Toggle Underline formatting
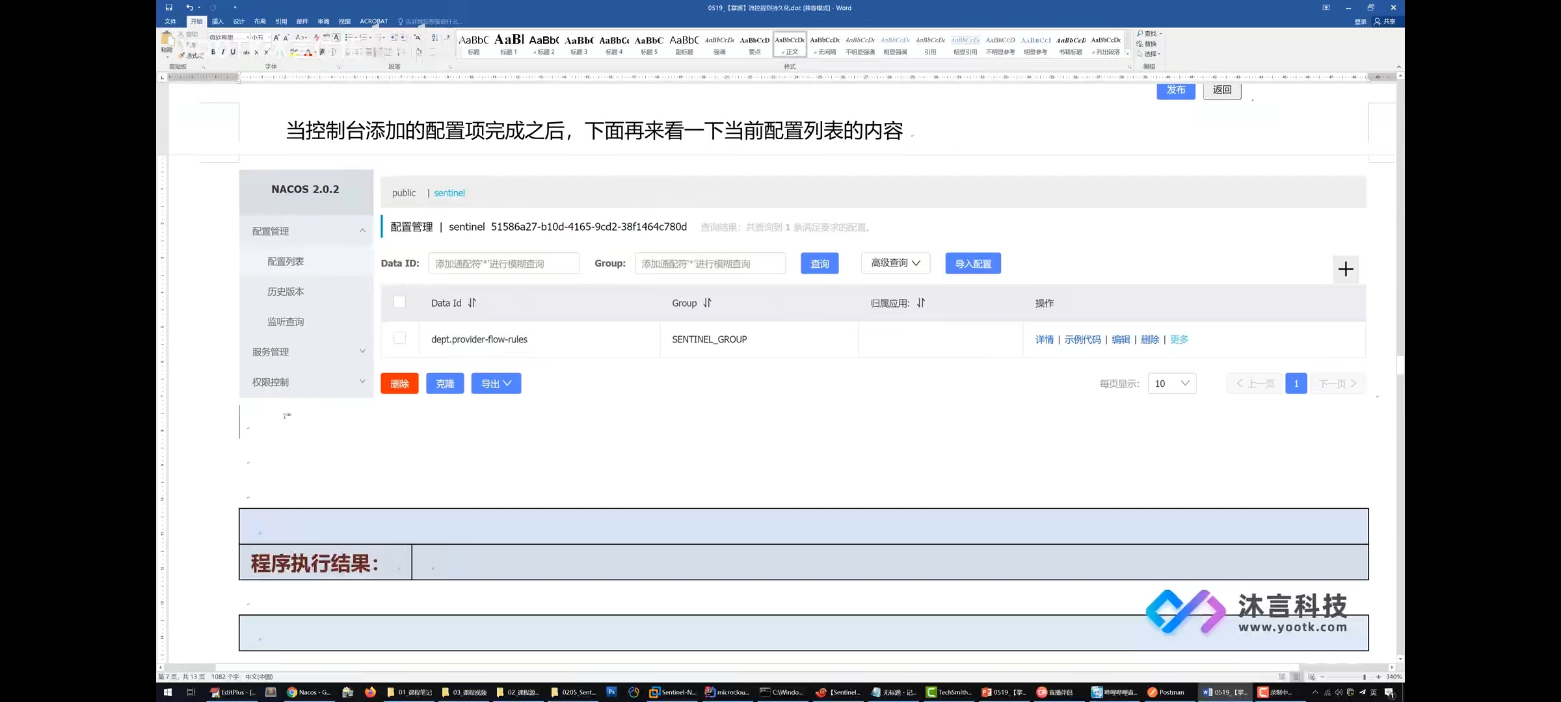1561x702 pixels. pyautogui.click(x=233, y=52)
